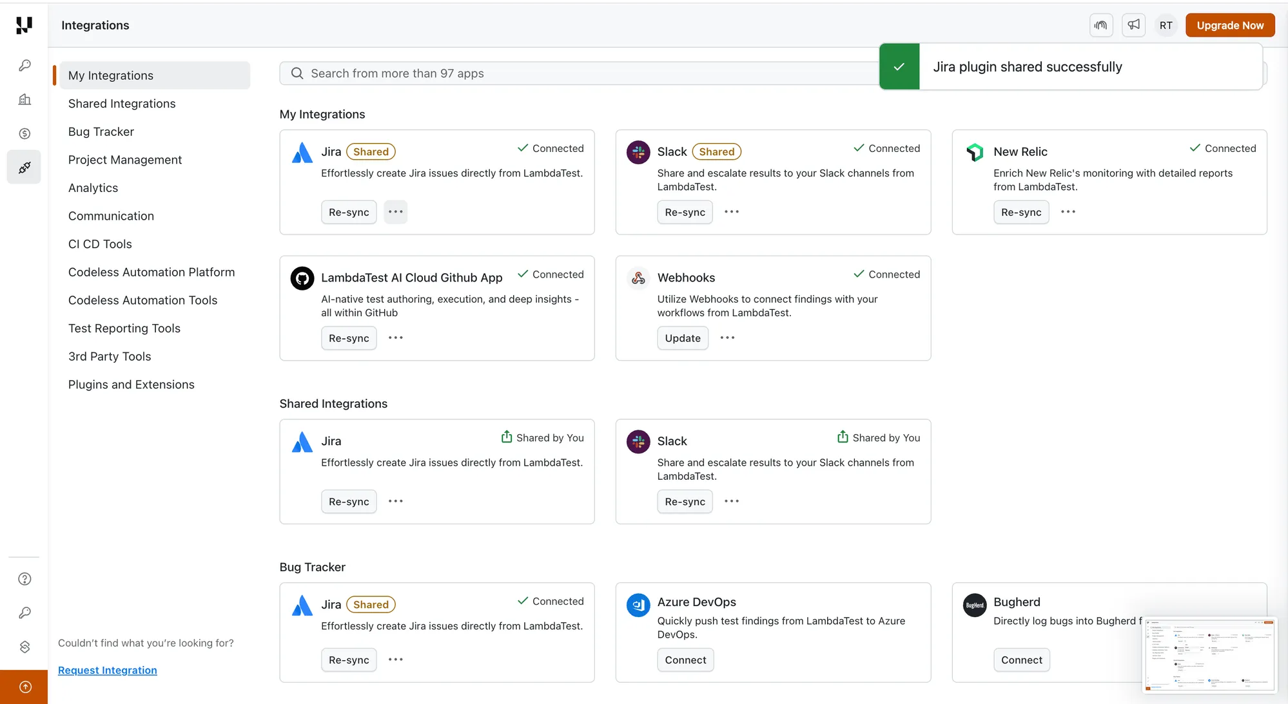The image size is (1288, 704).
Task: Open more options on shared Jira card
Action: pyautogui.click(x=396, y=501)
